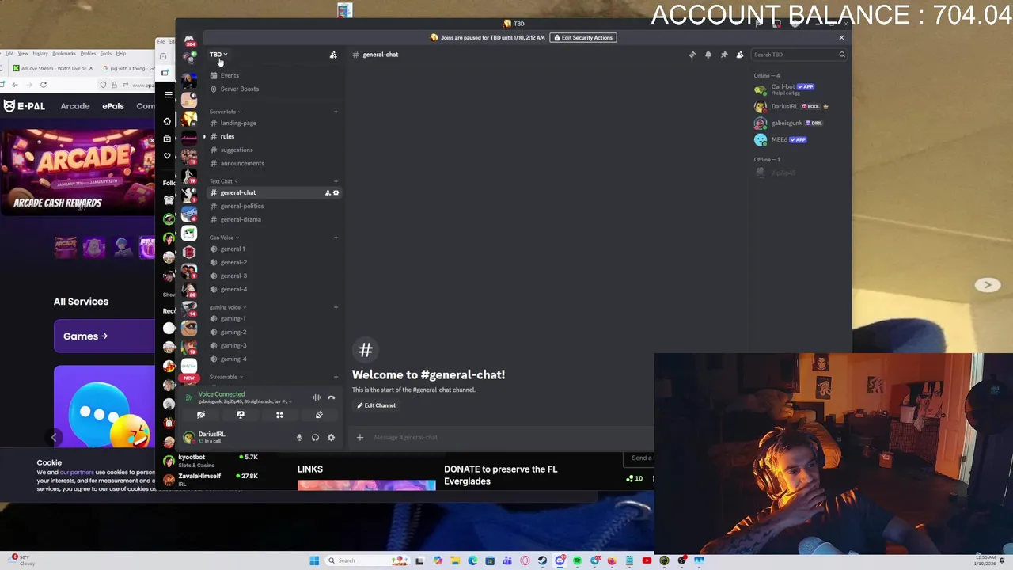Image resolution: width=1013 pixels, height=570 pixels.
Task: Create invite for general-chat channel row
Action: point(328,192)
